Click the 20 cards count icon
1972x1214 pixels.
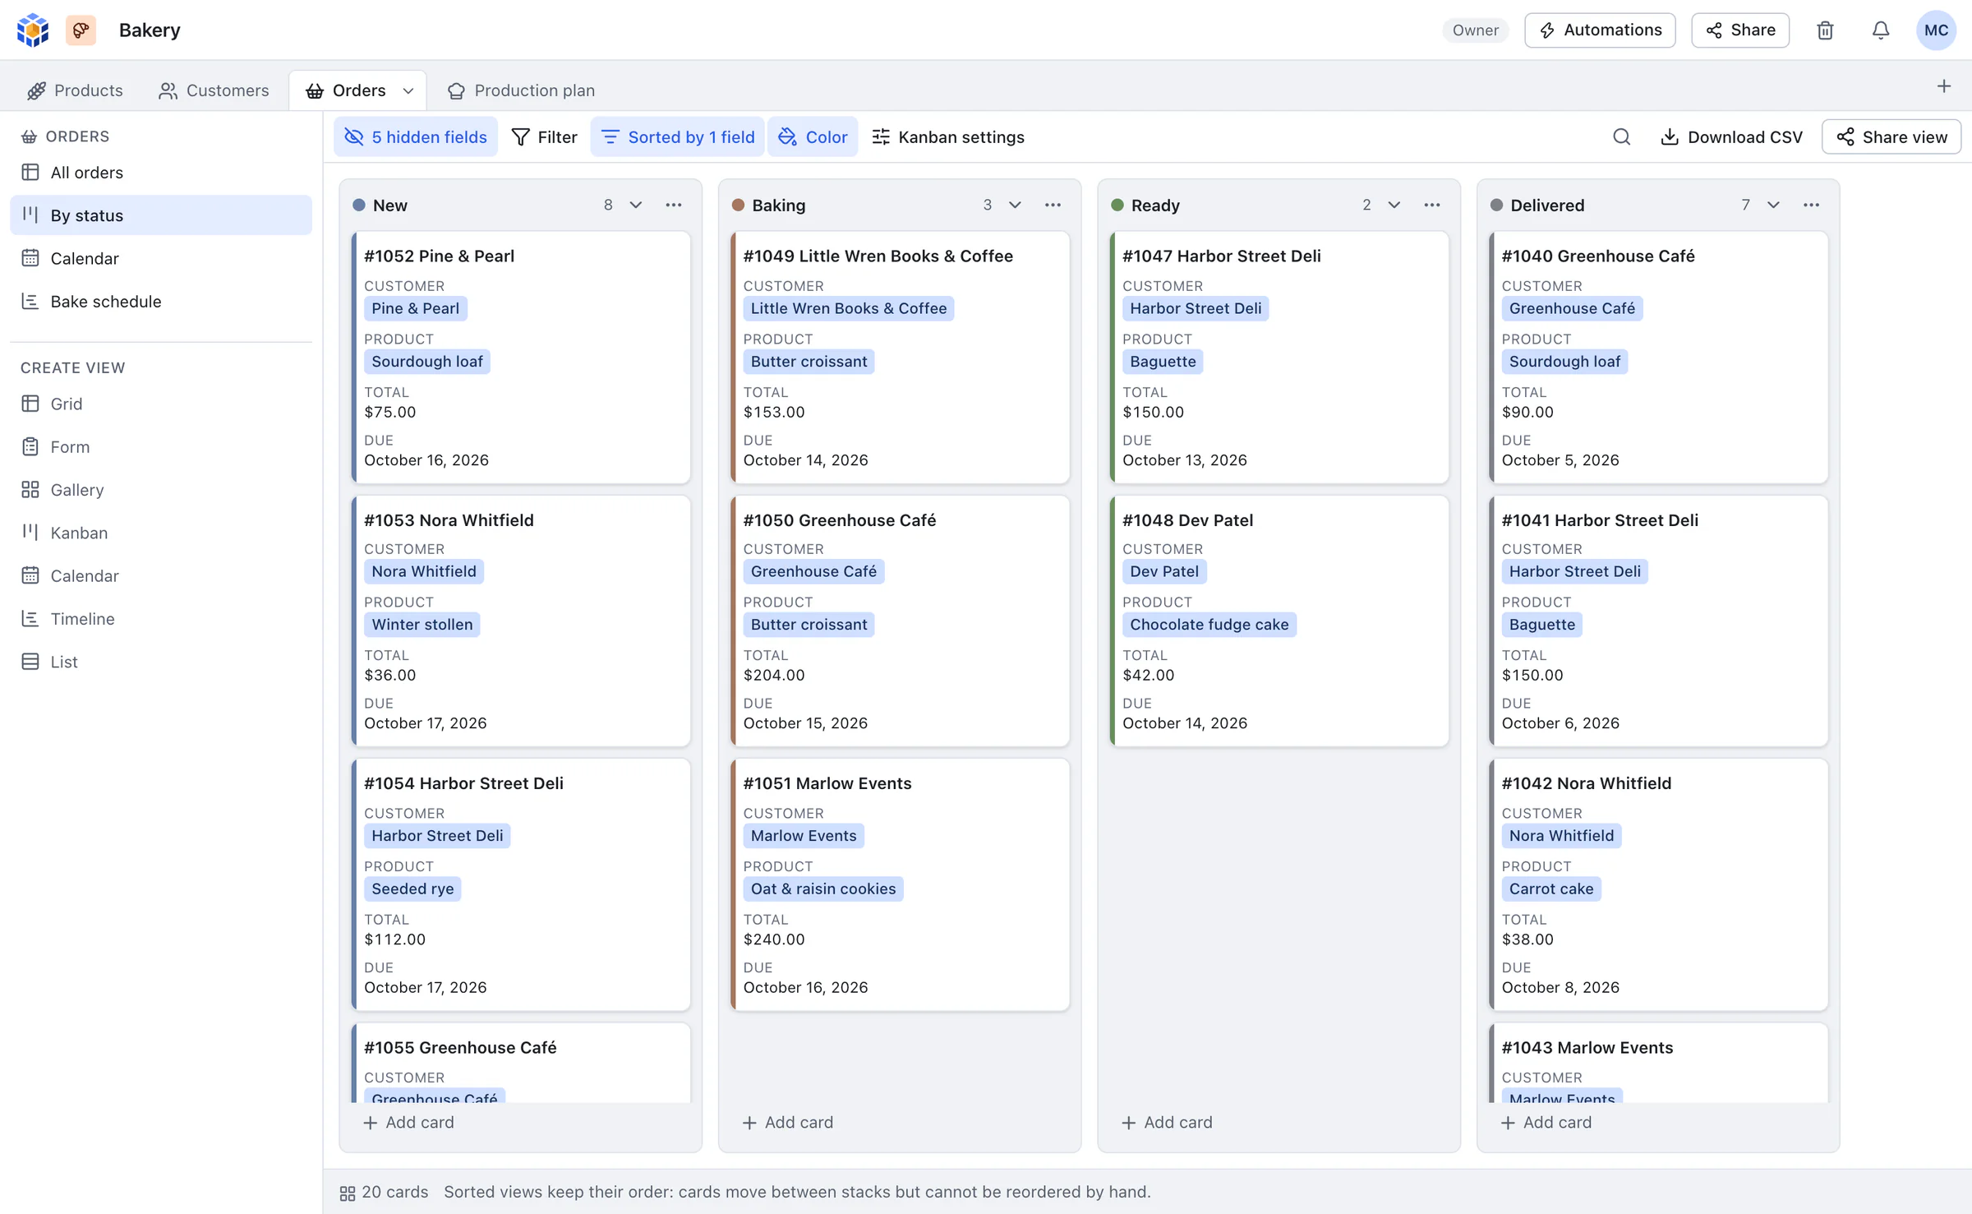(348, 1193)
